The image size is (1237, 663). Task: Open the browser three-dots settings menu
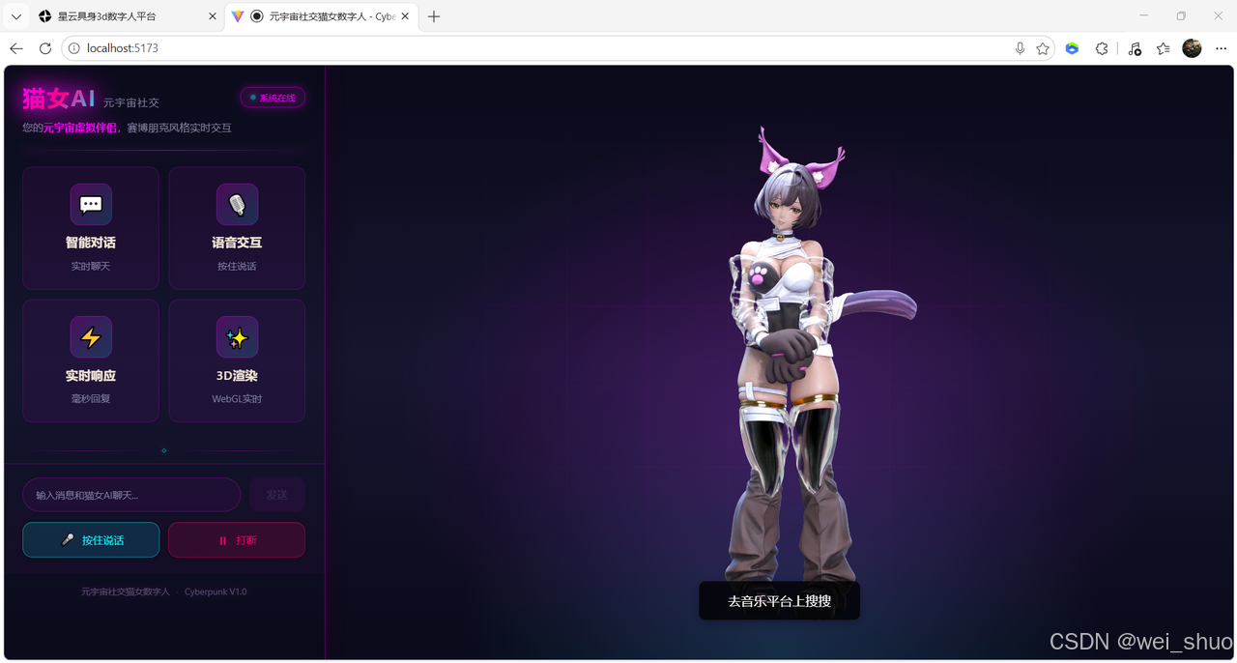1221,48
